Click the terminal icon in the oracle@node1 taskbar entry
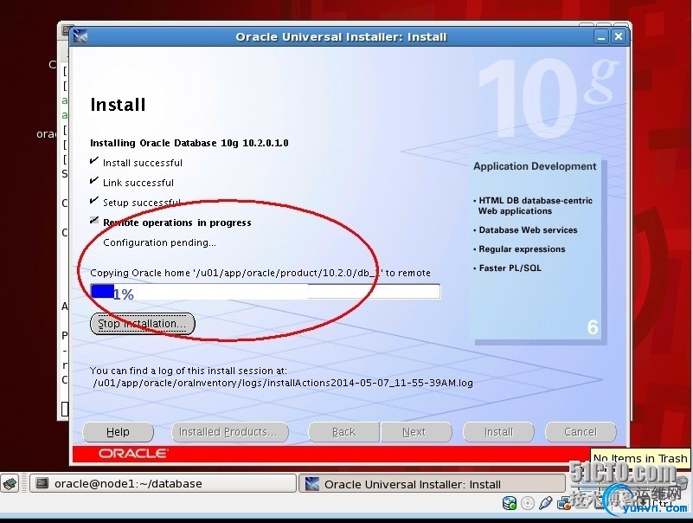The width and height of the screenshot is (693, 523). point(42,483)
